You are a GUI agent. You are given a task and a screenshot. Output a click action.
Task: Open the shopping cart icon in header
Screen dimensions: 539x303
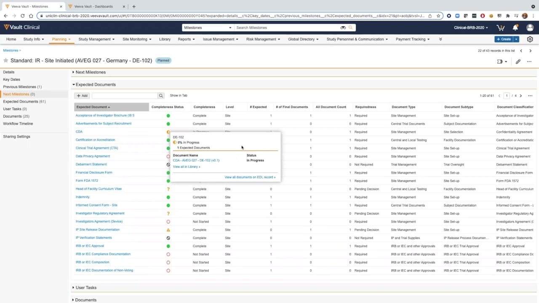tap(501, 27)
